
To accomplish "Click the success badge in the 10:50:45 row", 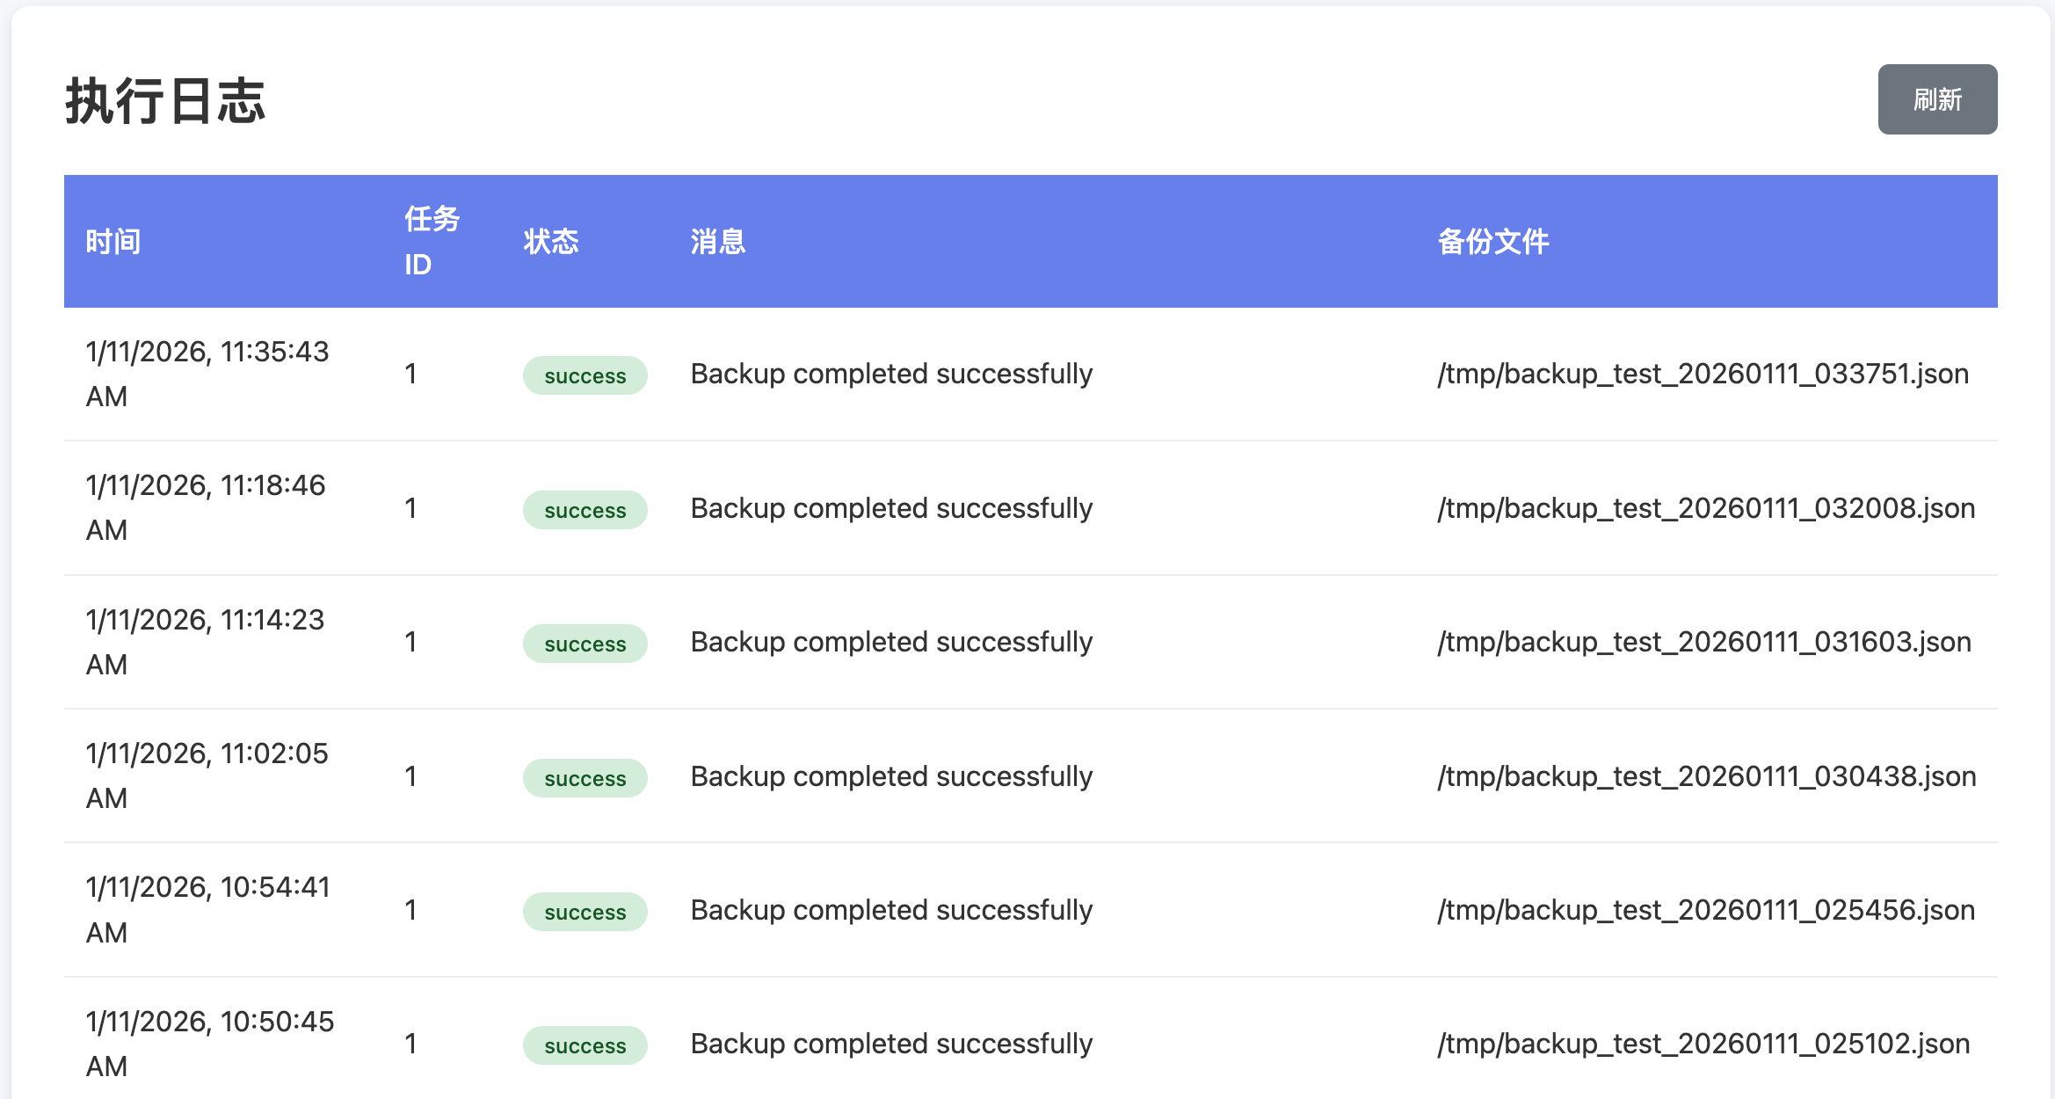I will tap(585, 1045).
